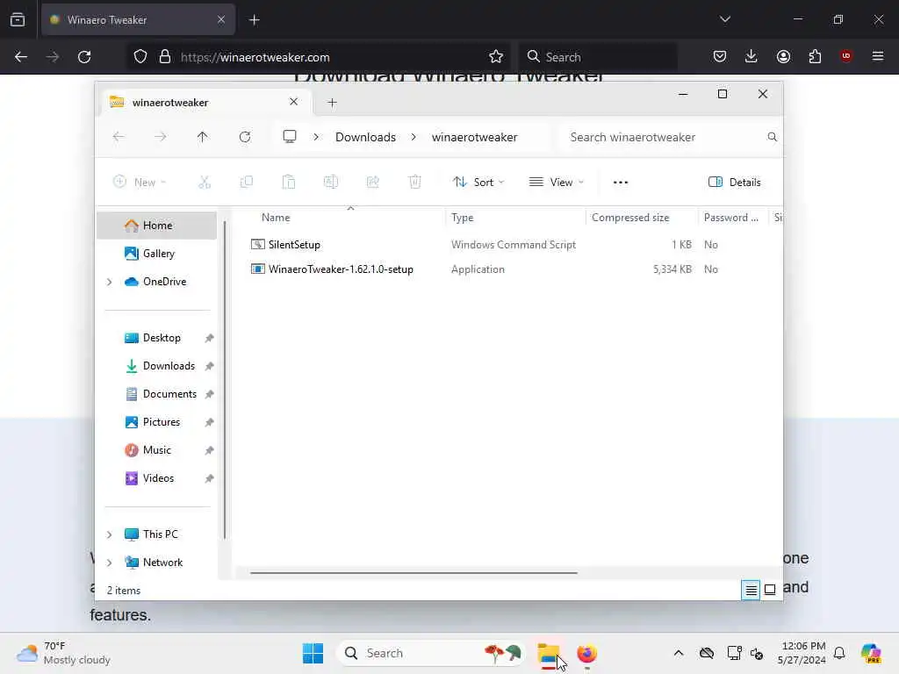Sort by Compressed size column header

click(x=642, y=218)
